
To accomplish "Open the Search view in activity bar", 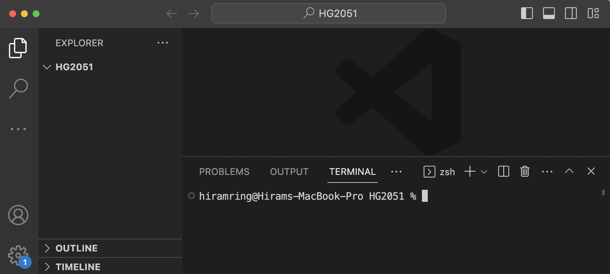I will [x=18, y=88].
